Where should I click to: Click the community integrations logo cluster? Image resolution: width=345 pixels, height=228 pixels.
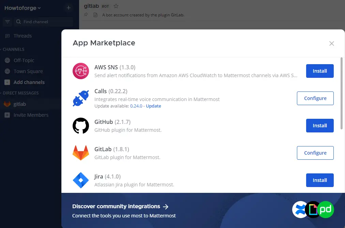click(x=313, y=210)
